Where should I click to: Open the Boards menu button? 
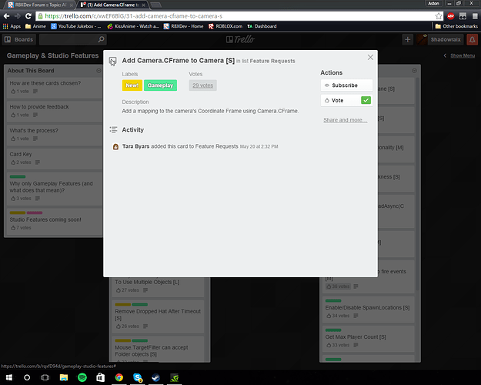pos(19,39)
